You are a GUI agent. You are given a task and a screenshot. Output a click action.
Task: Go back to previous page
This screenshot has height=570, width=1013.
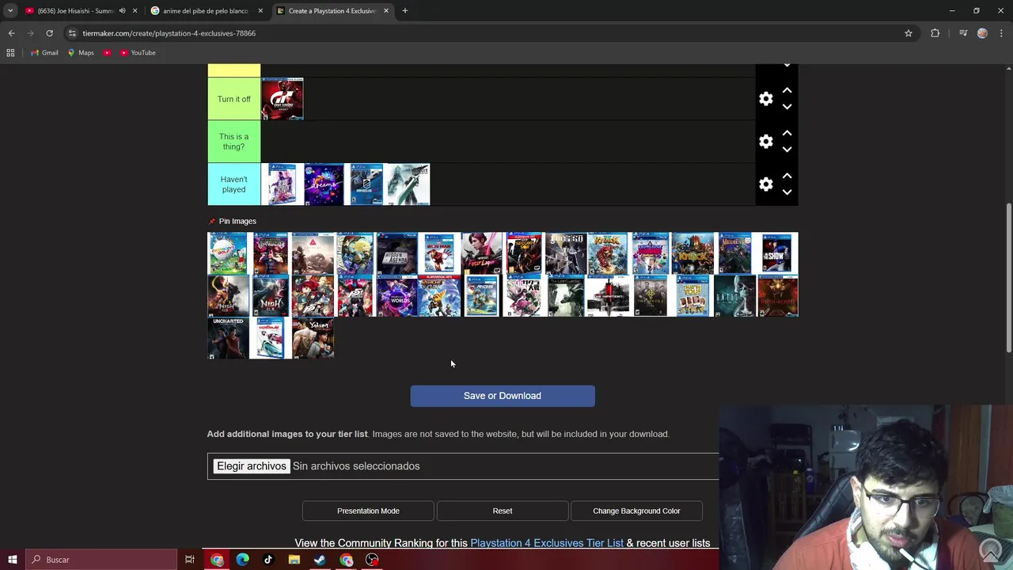point(11,33)
